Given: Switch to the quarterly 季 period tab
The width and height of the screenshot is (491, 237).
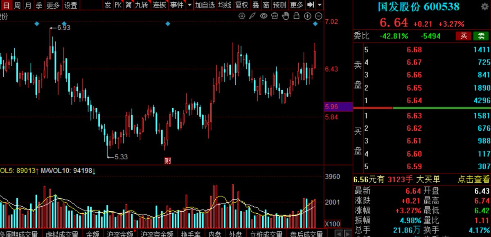Looking at the screenshot, I should [x=39, y=5].
